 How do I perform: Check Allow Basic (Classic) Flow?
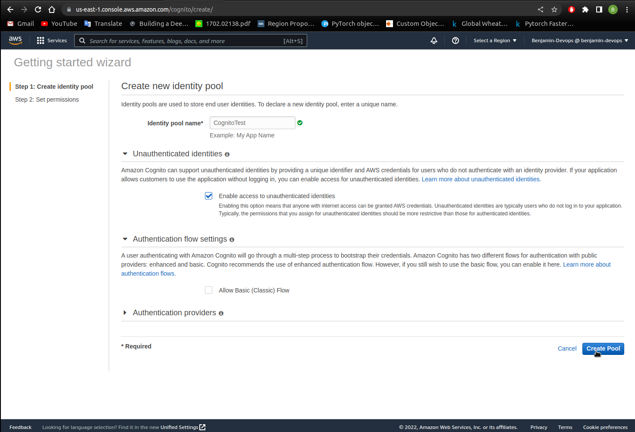209,290
